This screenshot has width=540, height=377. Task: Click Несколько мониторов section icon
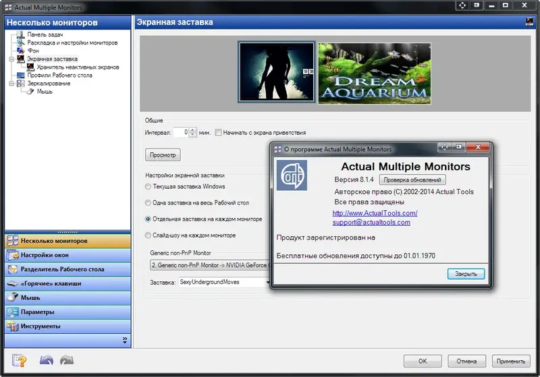click(x=13, y=241)
